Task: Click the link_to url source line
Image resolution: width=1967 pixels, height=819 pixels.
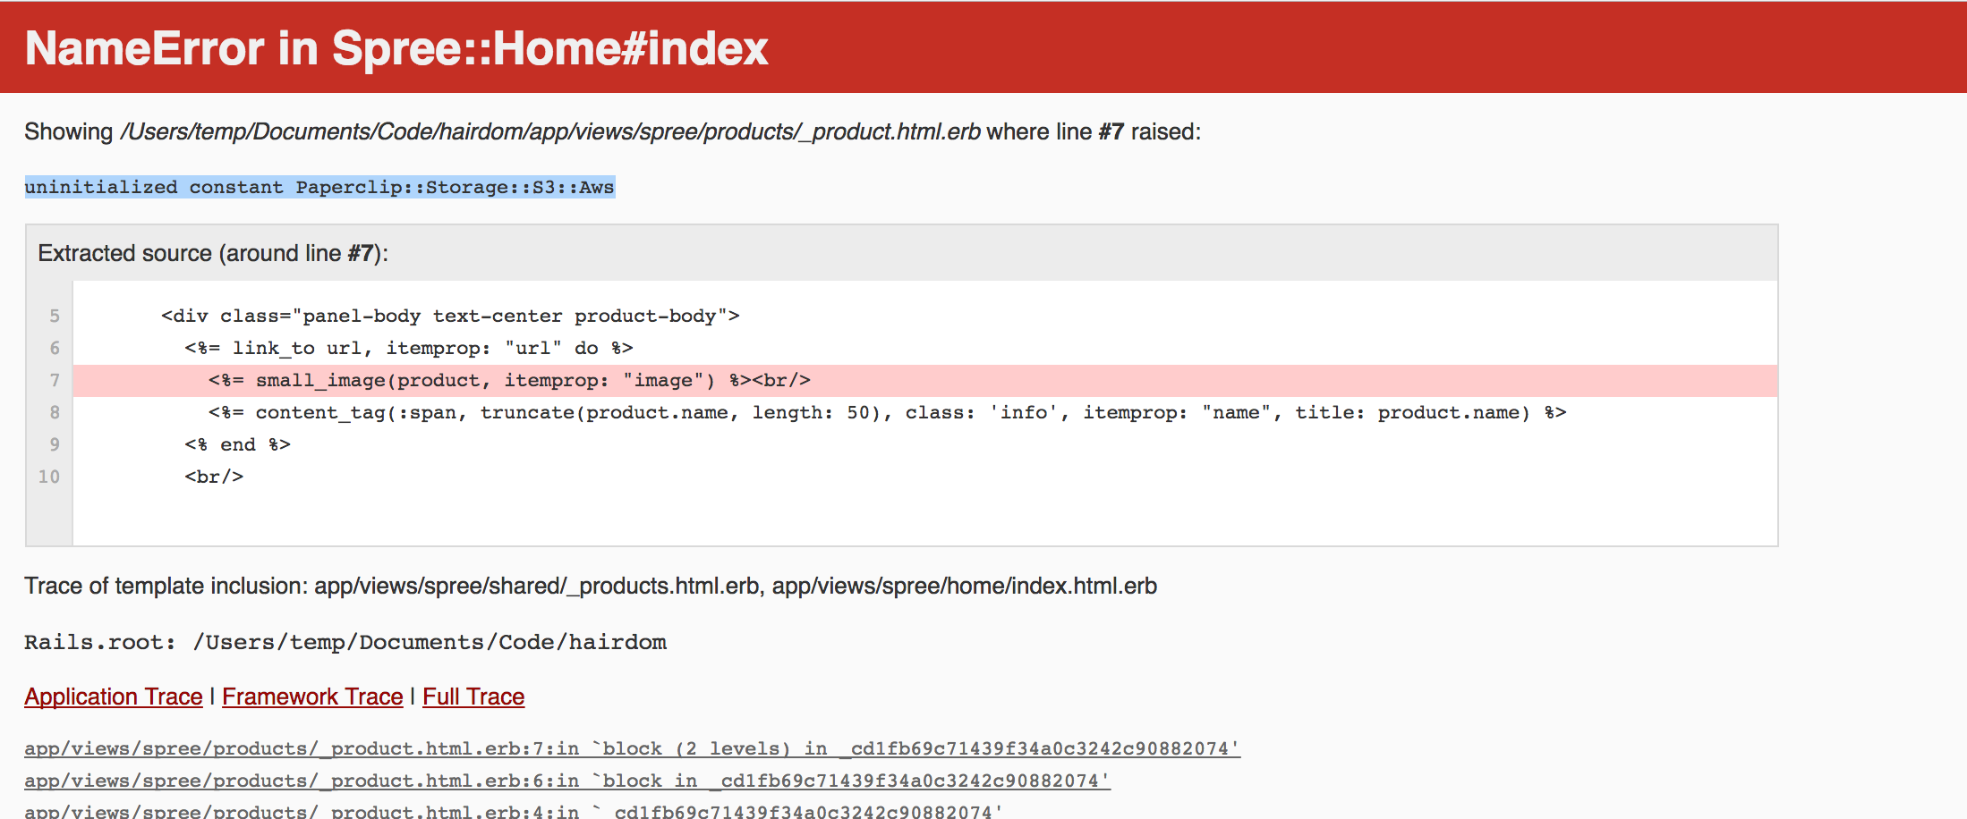Action: coord(409,348)
